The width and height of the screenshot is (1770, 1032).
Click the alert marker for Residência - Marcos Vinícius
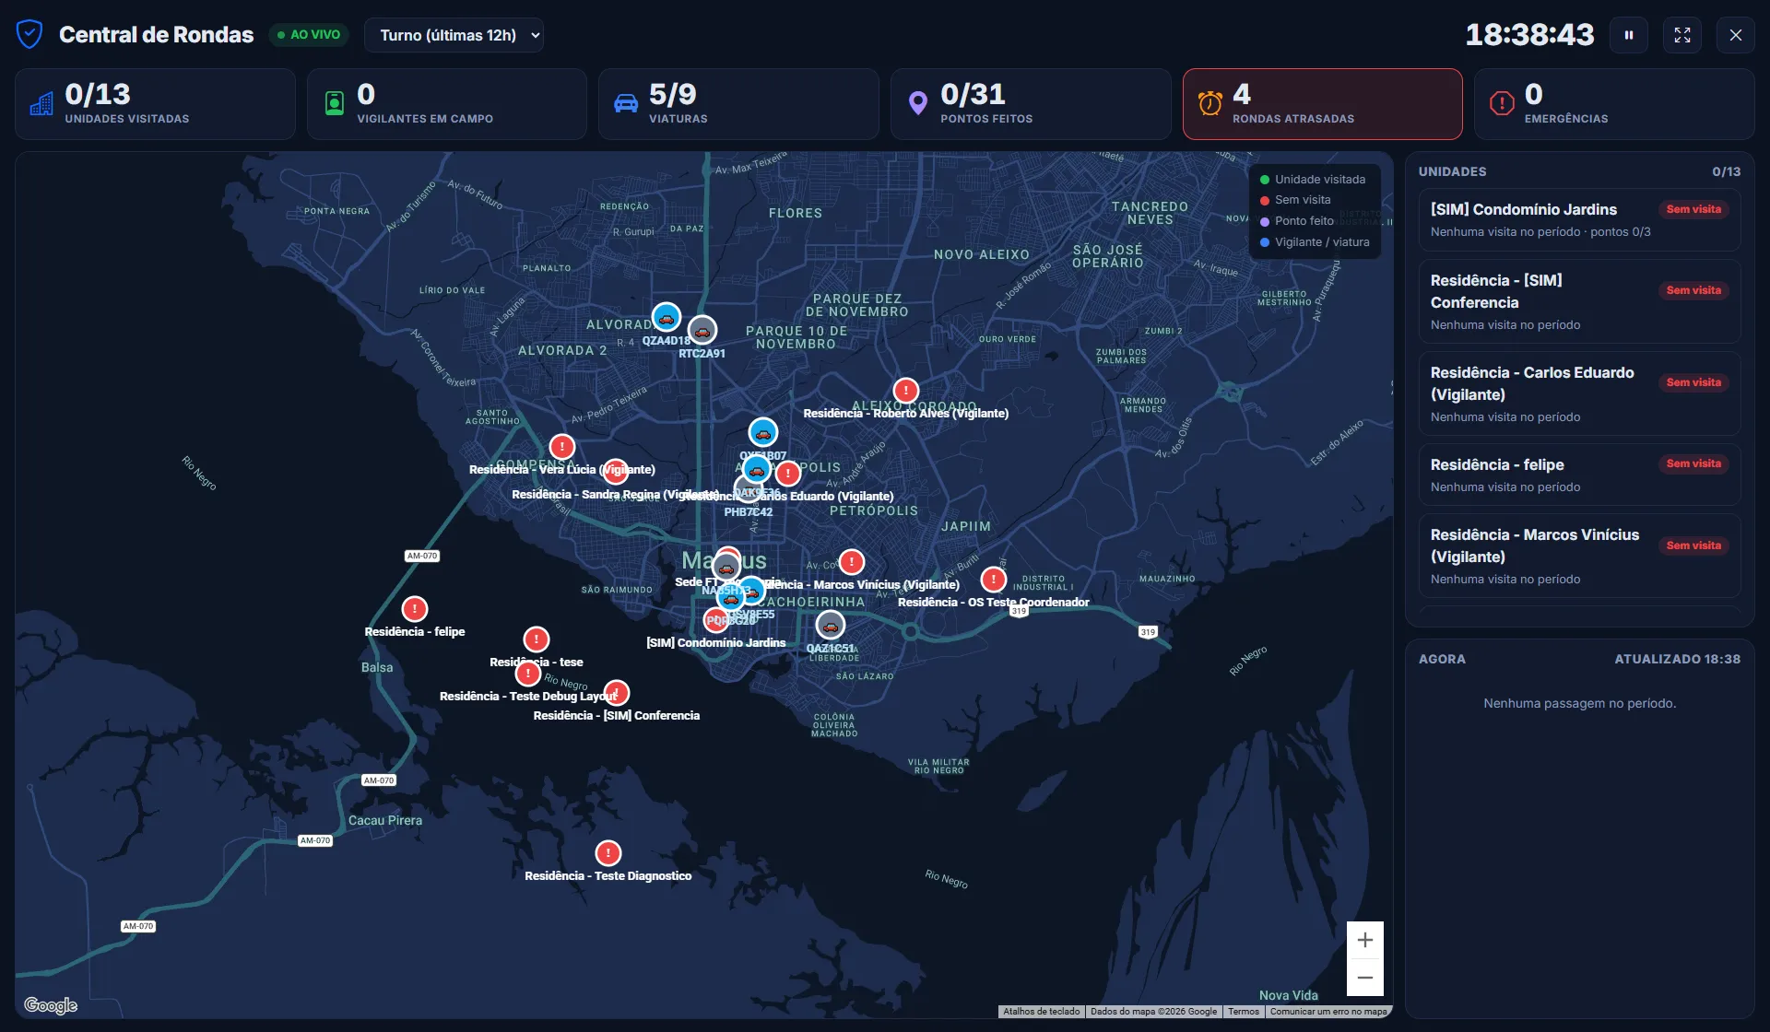[852, 562]
